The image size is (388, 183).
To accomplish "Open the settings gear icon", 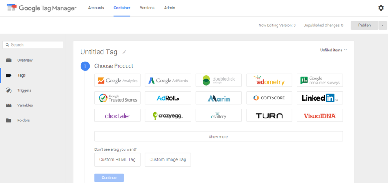I will 381,8.
